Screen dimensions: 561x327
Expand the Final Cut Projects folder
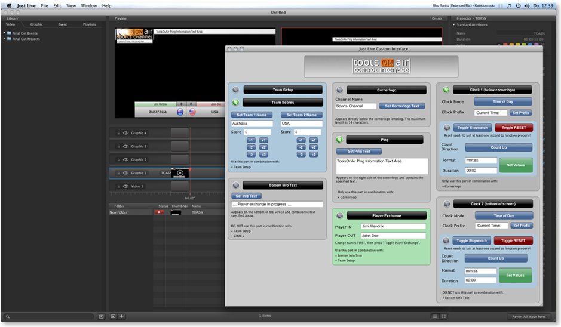(x=4, y=39)
